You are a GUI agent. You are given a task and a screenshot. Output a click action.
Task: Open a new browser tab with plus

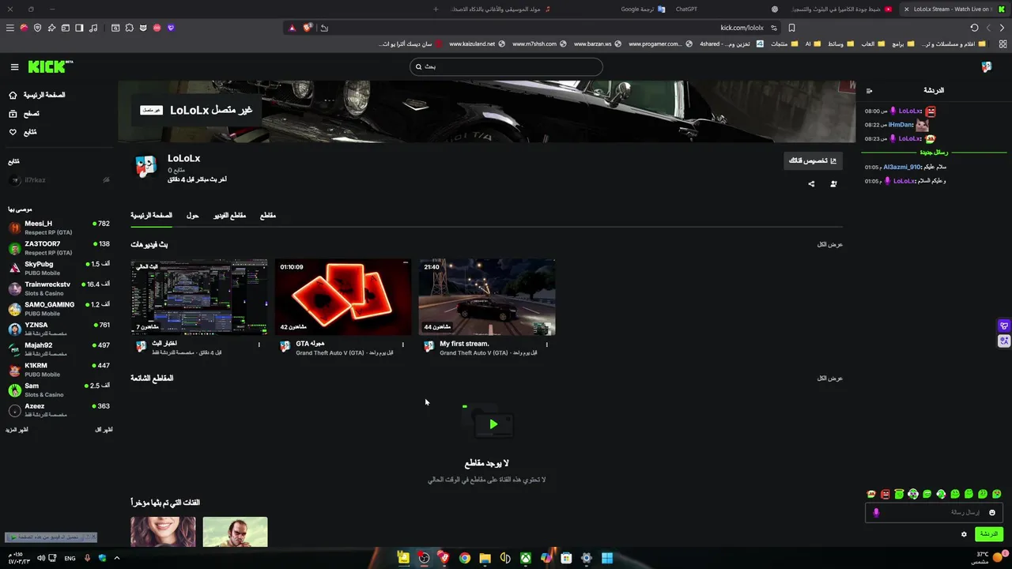(435, 9)
